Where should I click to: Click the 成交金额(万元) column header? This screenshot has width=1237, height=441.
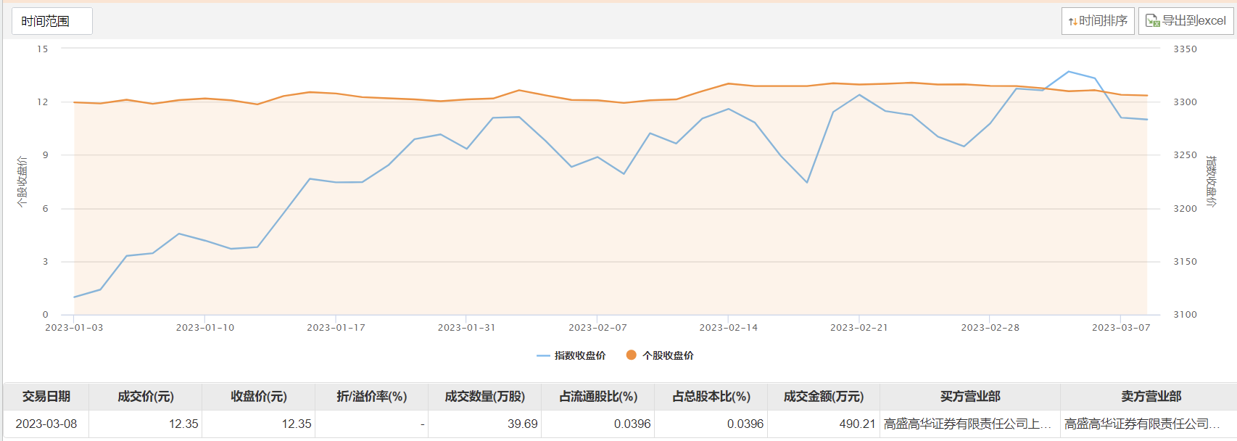pyautogui.click(x=824, y=397)
